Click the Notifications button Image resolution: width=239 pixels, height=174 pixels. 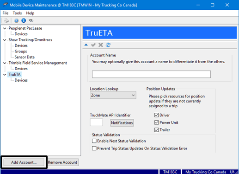coord(122,123)
